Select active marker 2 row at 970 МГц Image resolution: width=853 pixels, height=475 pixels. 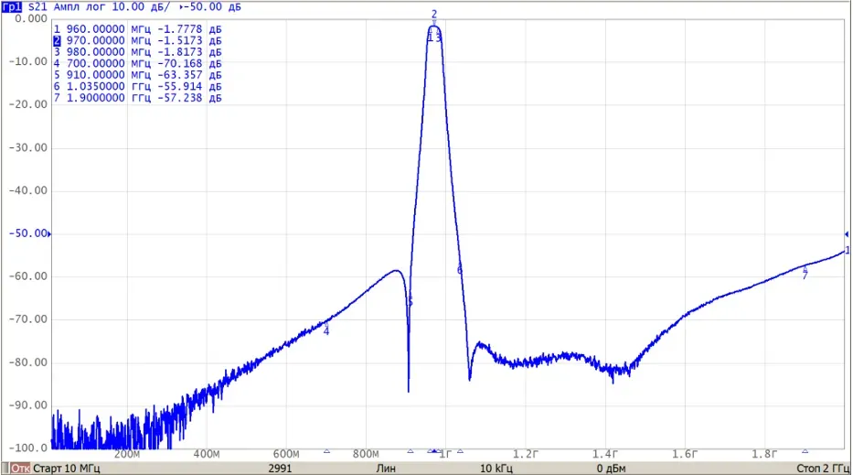coord(137,40)
